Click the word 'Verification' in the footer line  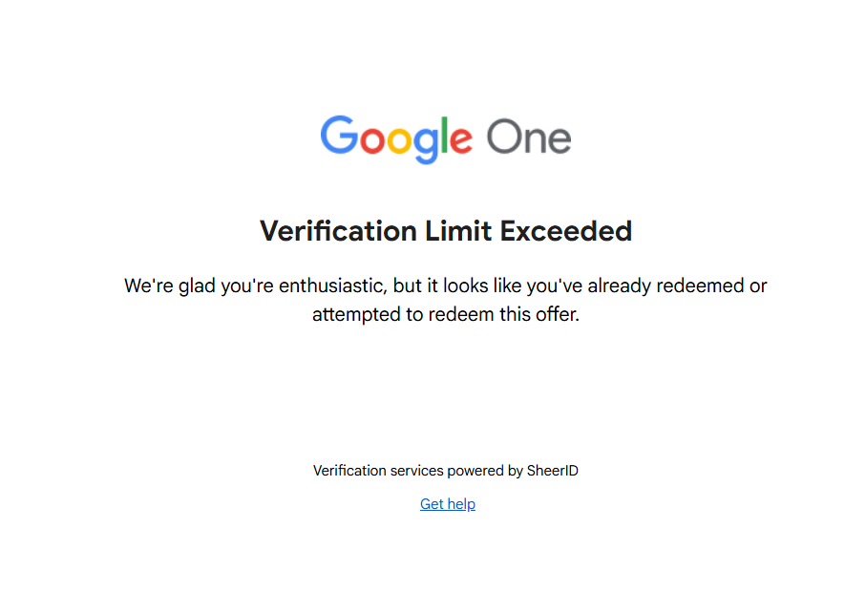[350, 471]
